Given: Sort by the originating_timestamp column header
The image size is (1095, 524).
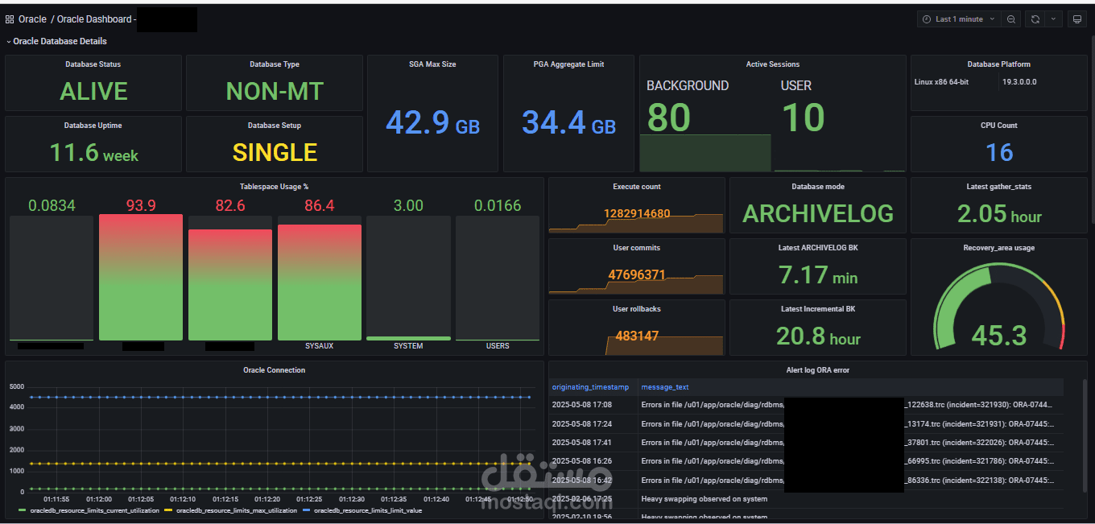Looking at the screenshot, I should 590,387.
